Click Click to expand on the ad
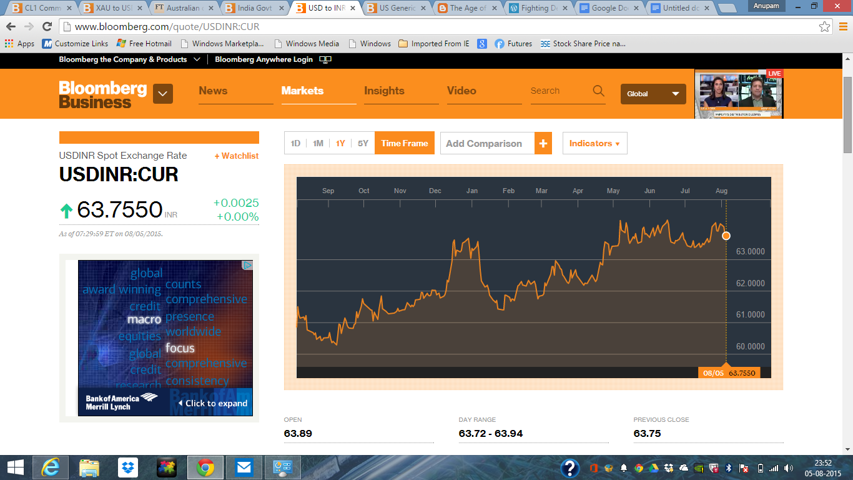 (x=212, y=403)
